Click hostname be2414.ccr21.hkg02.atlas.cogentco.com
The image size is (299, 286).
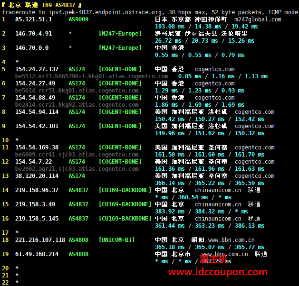77,105
